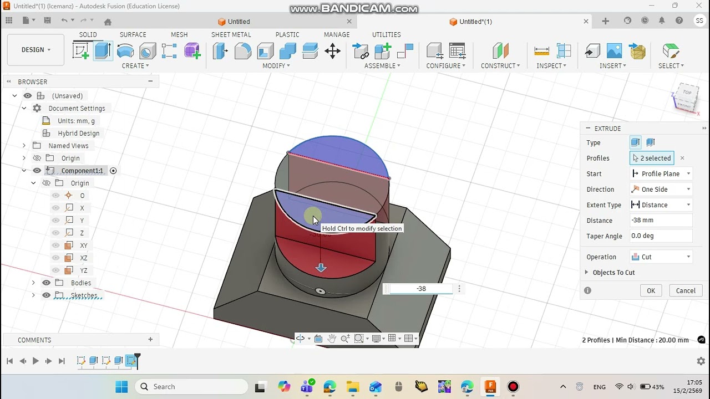Open the DESIGN workspace dropdown
Image resolution: width=710 pixels, height=399 pixels.
pyautogui.click(x=35, y=50)
